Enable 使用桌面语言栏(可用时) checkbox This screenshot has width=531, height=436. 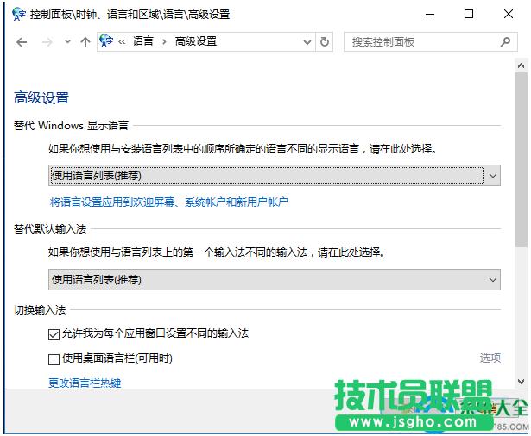[x=54, y=359]
